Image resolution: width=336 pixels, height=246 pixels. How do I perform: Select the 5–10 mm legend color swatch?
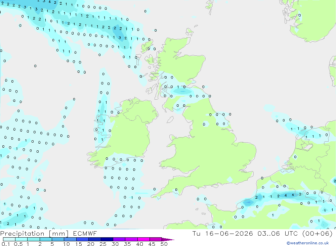click(58, 239)
